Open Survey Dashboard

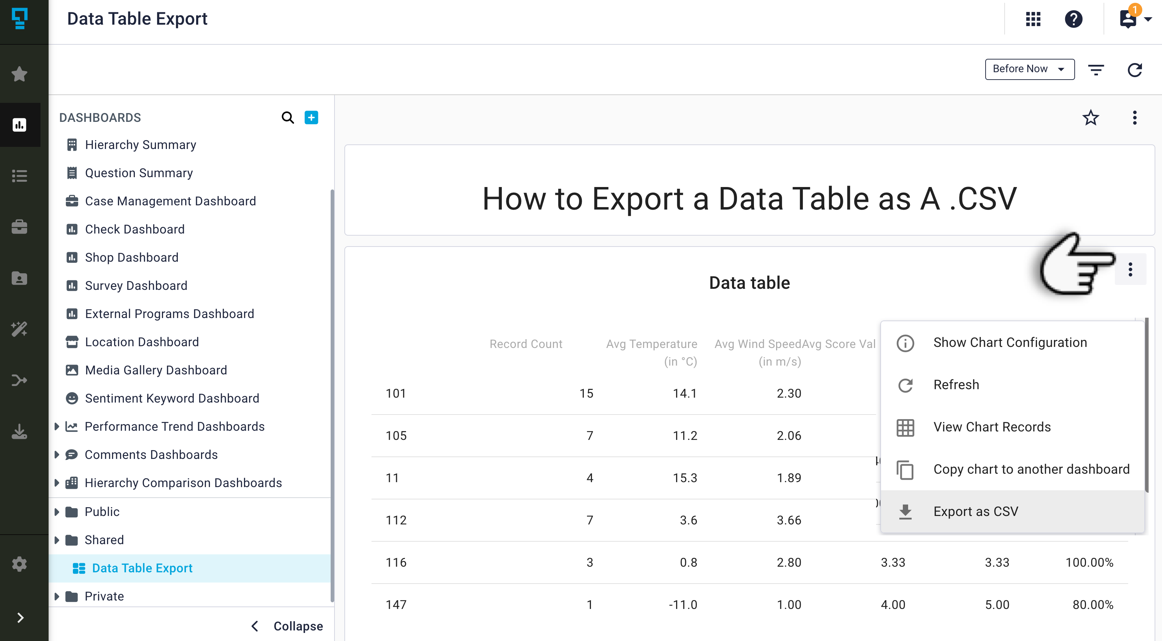pyautogui.click(x=136, y=286)
